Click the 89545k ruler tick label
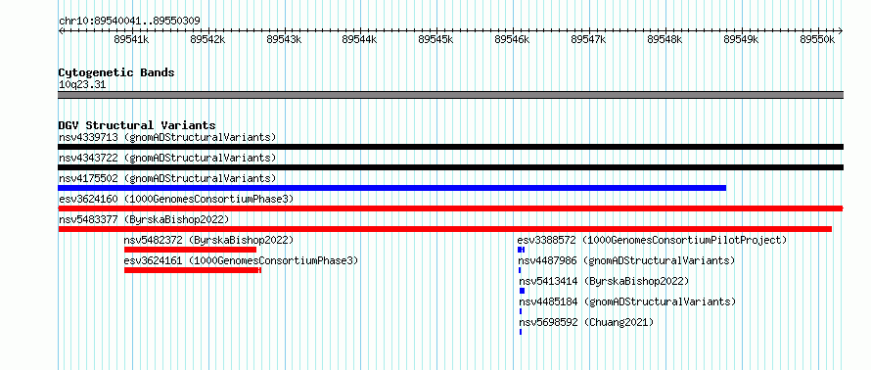Image resolution: width=871 pixels, height=370 pixels. (435, 39)
